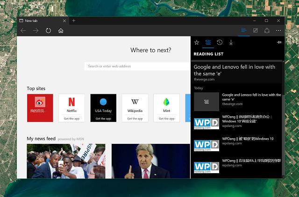Open the Weibo top site tile

40,108
